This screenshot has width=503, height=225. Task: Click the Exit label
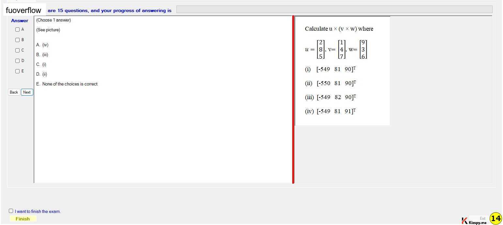click(x=483, y=218)
